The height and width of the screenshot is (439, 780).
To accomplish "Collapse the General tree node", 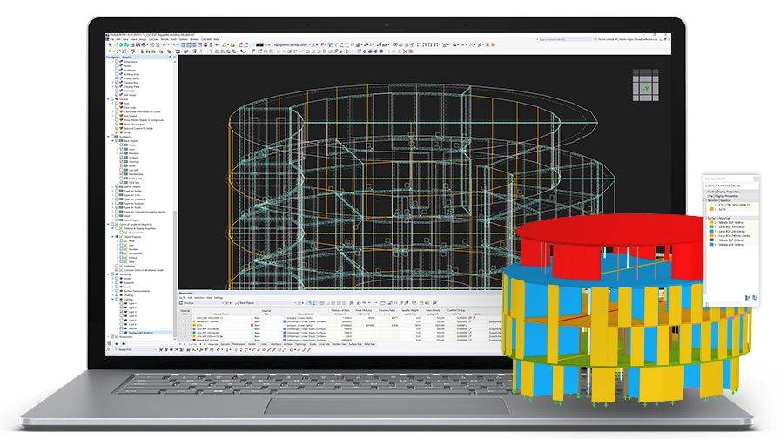I will pos(108,99).
